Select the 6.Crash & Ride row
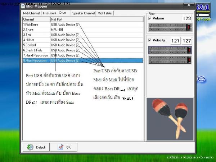Viewport: 216px width, 162px height. [x=83, y=50]
